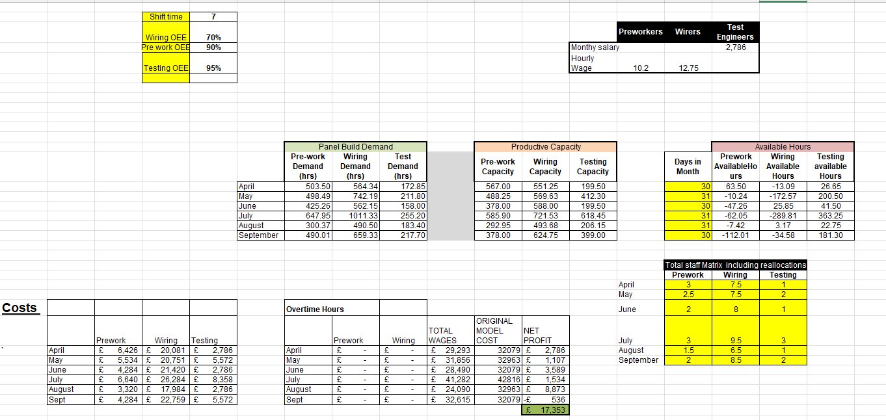
Task: Select the Shift time value cell showing 7
Action: pos(215,16)
